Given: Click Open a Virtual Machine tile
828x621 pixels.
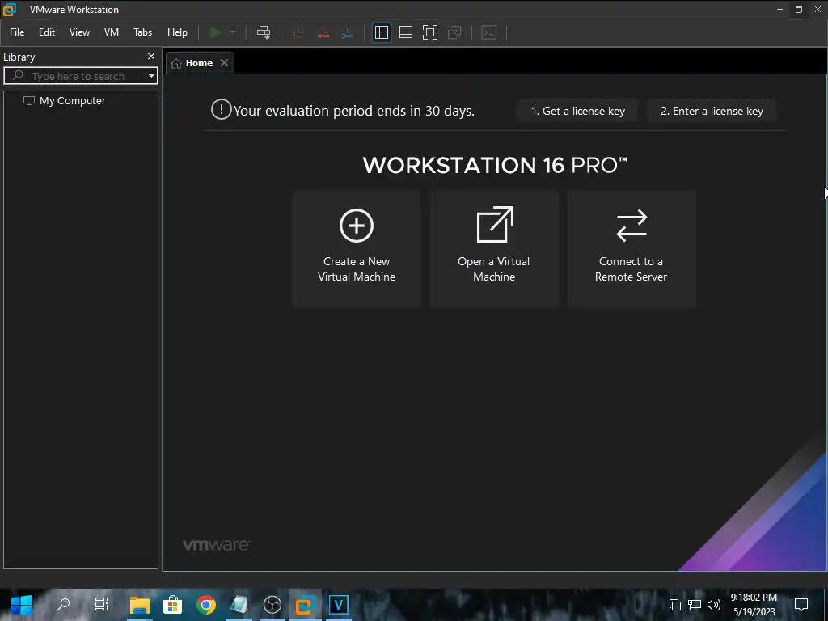Looking at the screenshot, I should 494,249.
